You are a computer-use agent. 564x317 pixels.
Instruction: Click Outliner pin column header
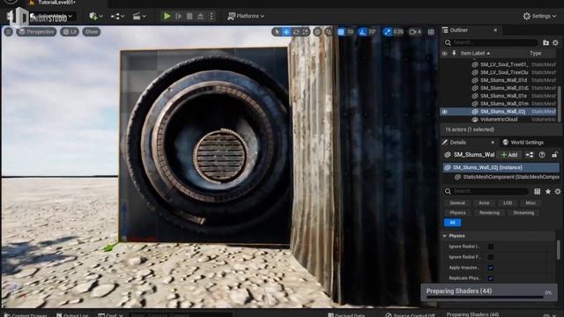(455, 53)
